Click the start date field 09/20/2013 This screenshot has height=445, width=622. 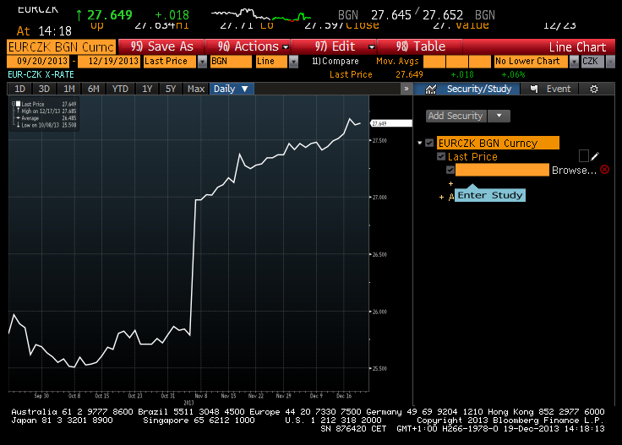[38, 62]
